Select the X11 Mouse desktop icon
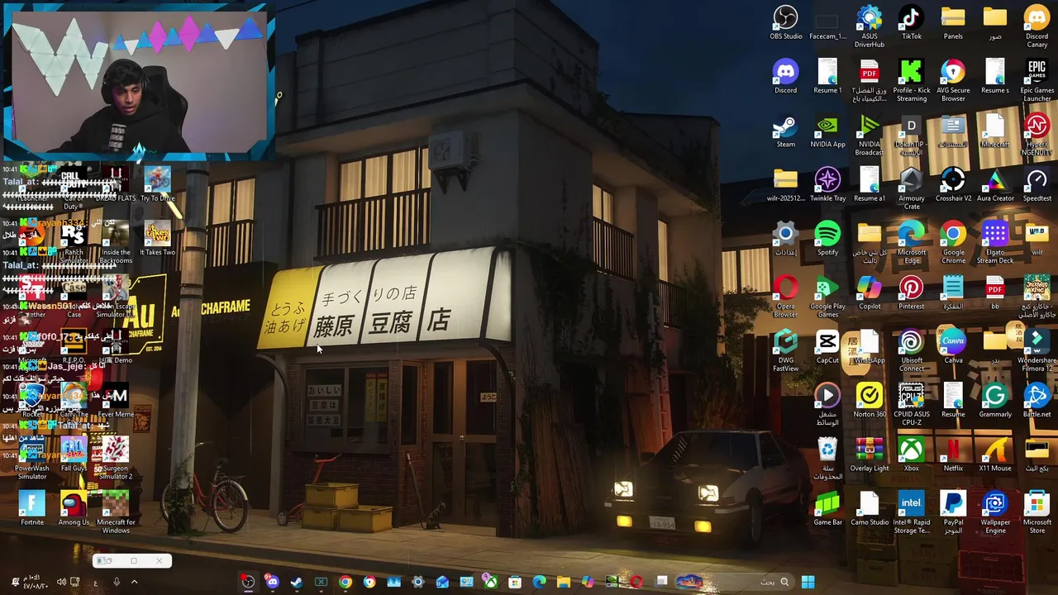The height and width of the screenshot is (595, 1058). click(x=995, y=455)
